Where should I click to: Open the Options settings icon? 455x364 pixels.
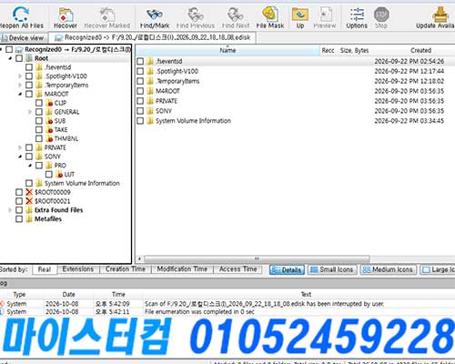tap(357, 14)
